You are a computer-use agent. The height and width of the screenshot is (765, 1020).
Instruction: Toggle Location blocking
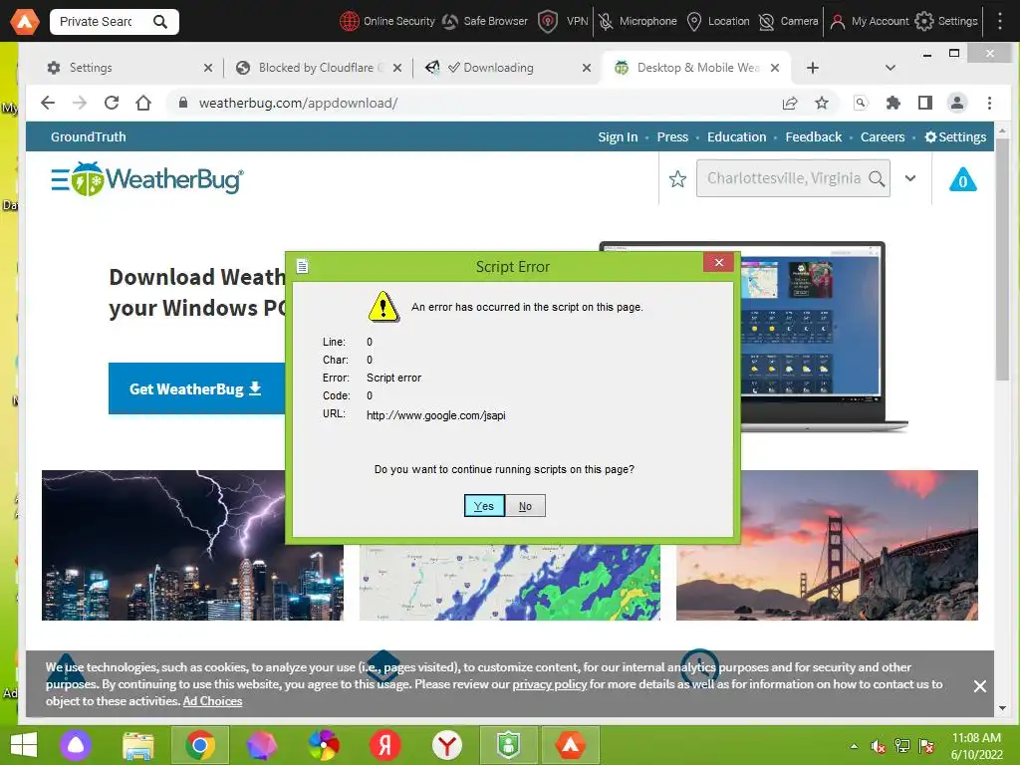point(718,22)
